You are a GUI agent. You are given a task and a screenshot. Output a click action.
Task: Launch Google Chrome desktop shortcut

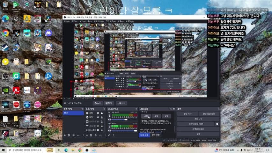pyautogui.click(x=5, y=34)
